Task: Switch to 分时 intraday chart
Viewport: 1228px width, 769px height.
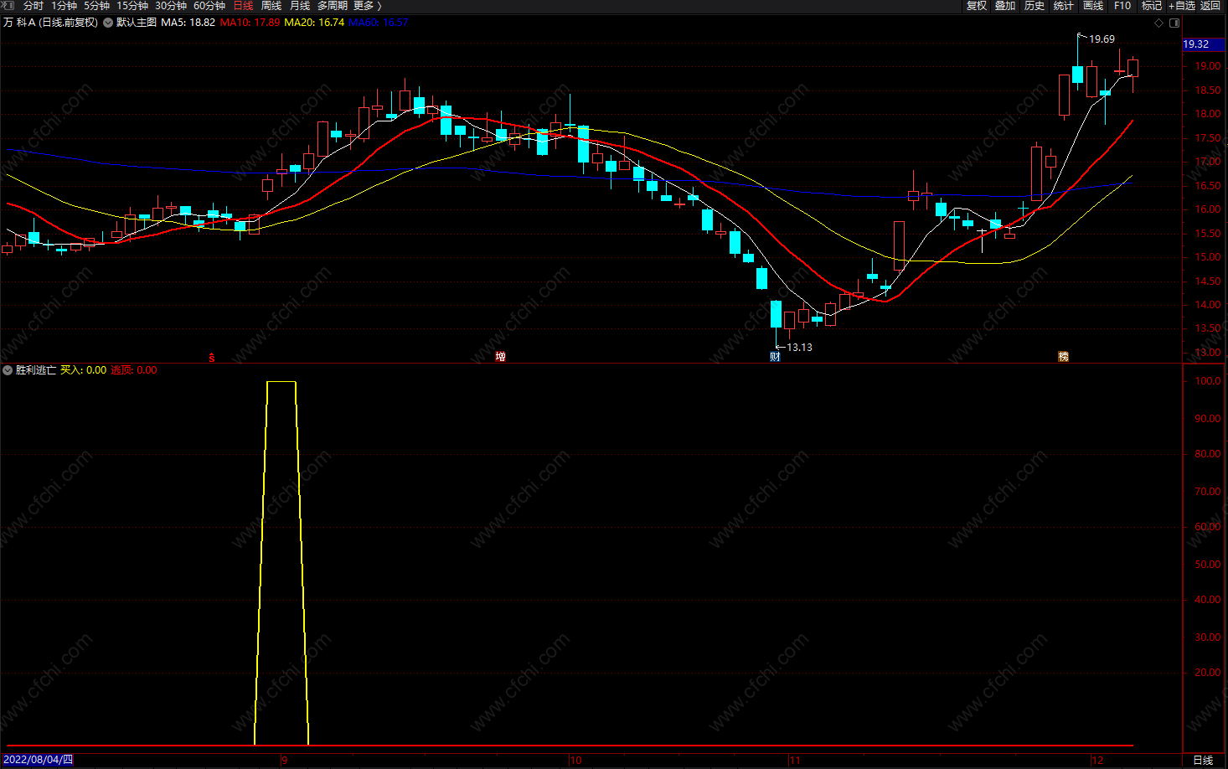Action: (x=34, y=5)
